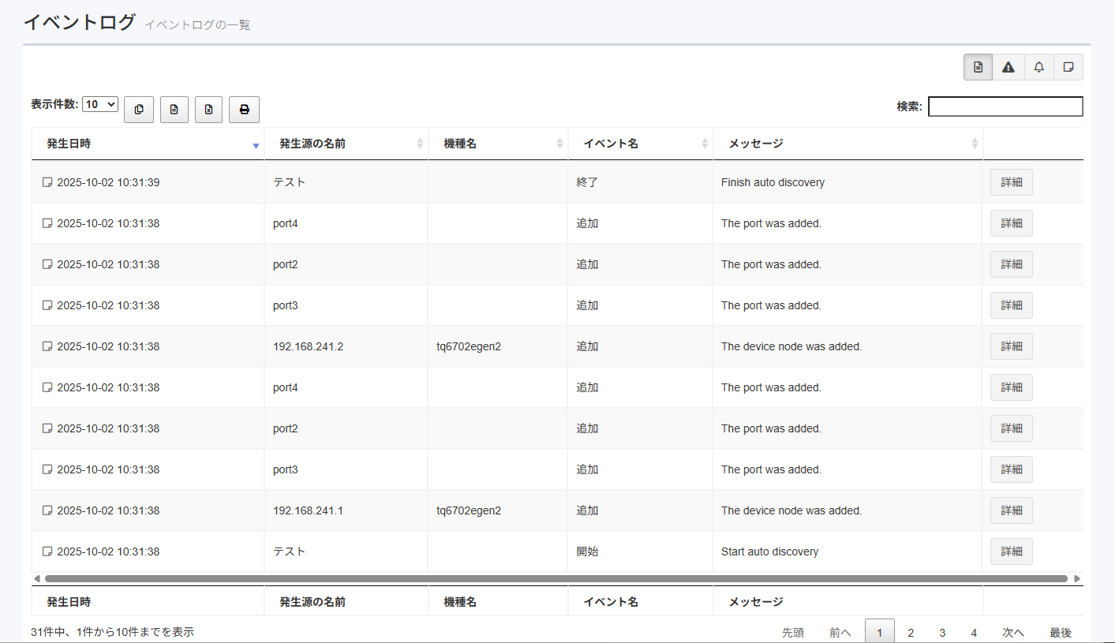Open the 表示件数 page size dropdown

pos(100,104)
